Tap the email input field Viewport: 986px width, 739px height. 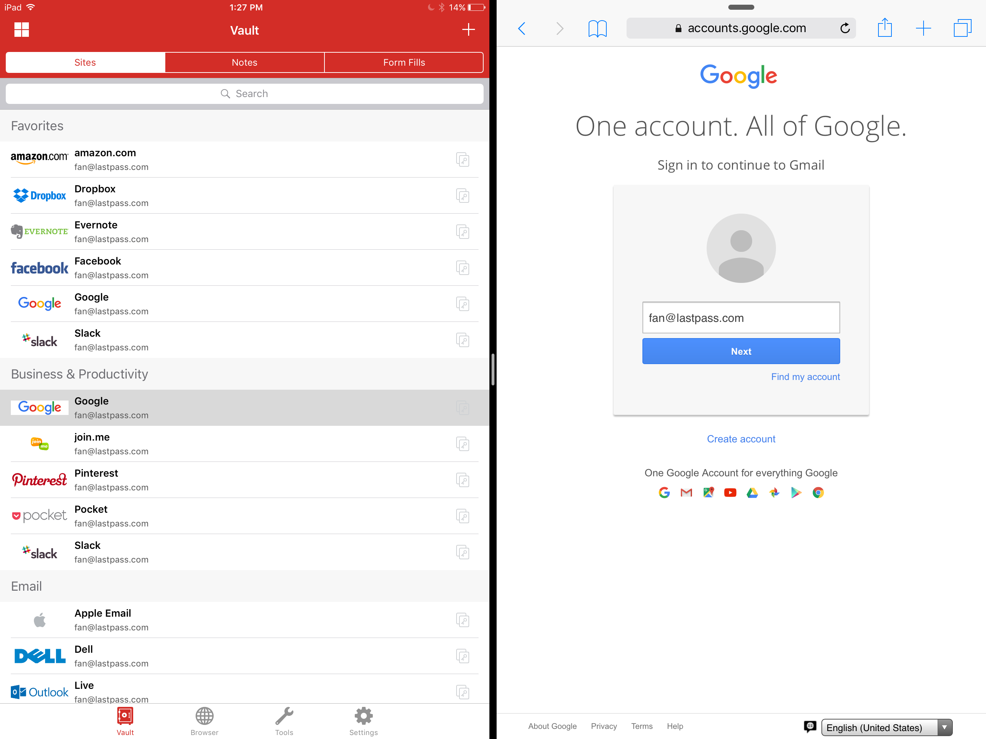click(741, 317)
